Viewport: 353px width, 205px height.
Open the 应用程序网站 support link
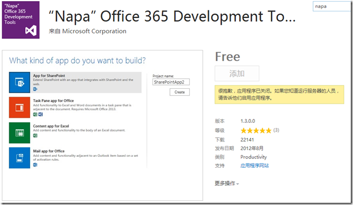click(254, 166)
